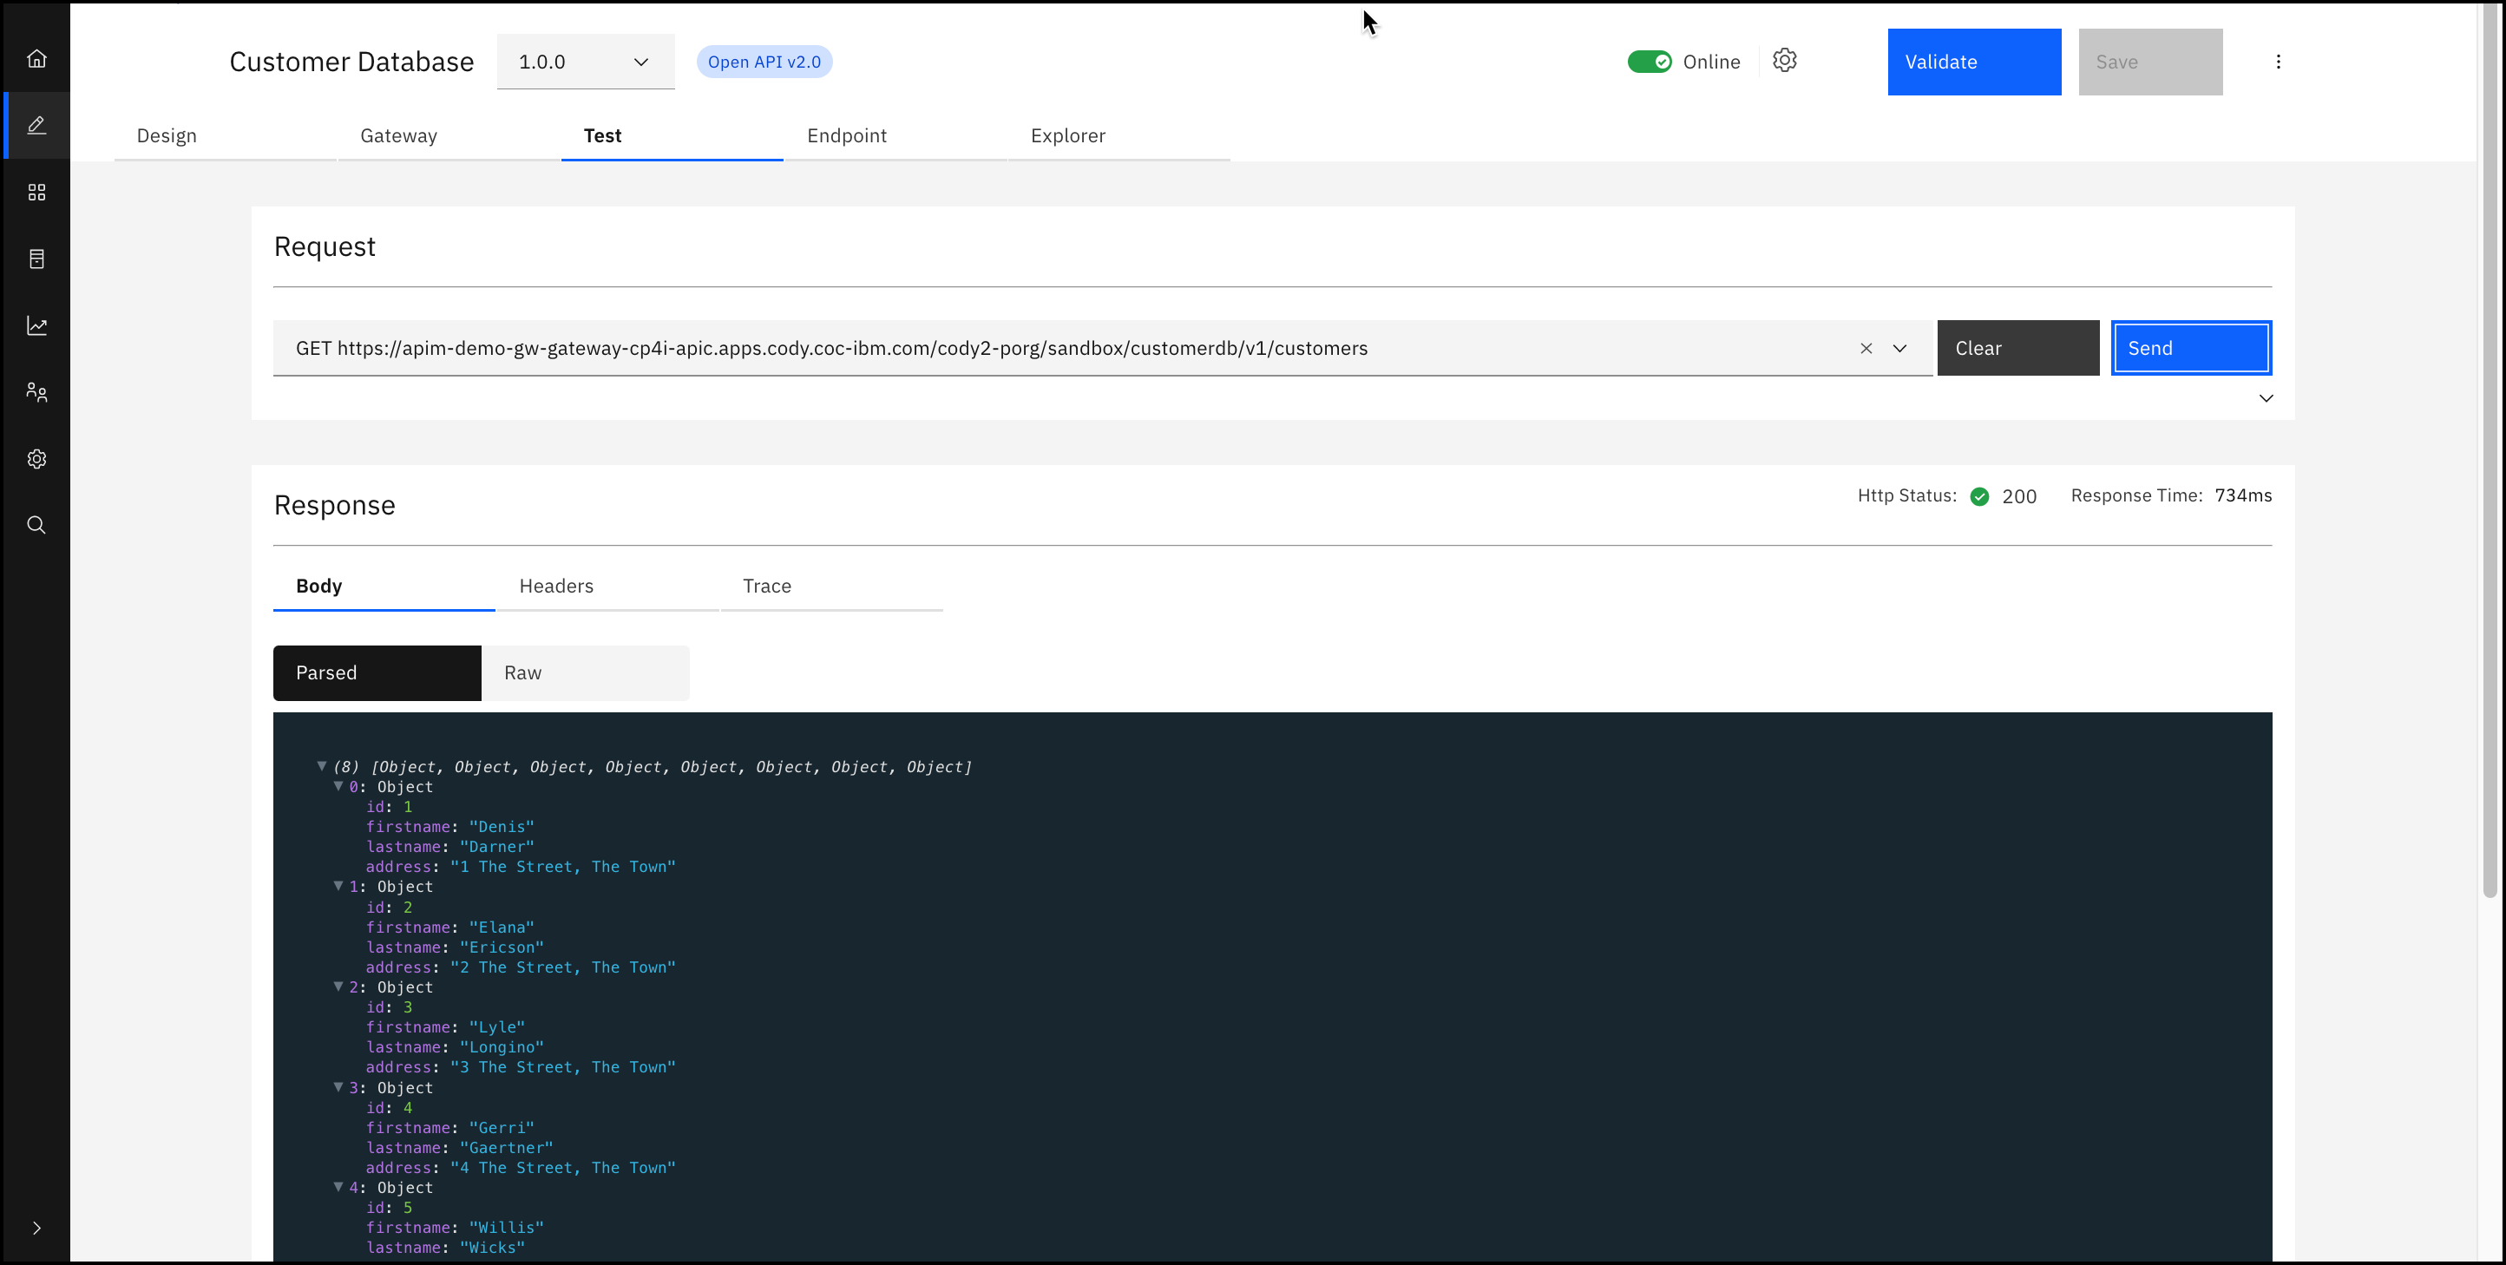Switch to the Headers response tab
Image resolution: width=2506 pixels, height=1265 pixels.
pyautogui.click(x=555, y=586)
